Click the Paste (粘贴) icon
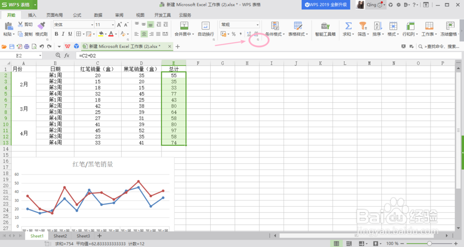464x247 pixels. coord(9,26)
